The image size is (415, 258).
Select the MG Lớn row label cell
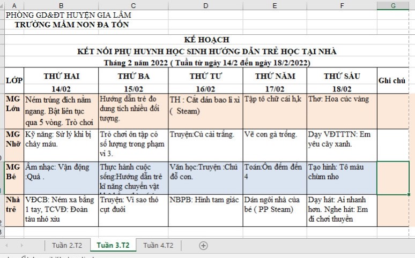point(14,111)
